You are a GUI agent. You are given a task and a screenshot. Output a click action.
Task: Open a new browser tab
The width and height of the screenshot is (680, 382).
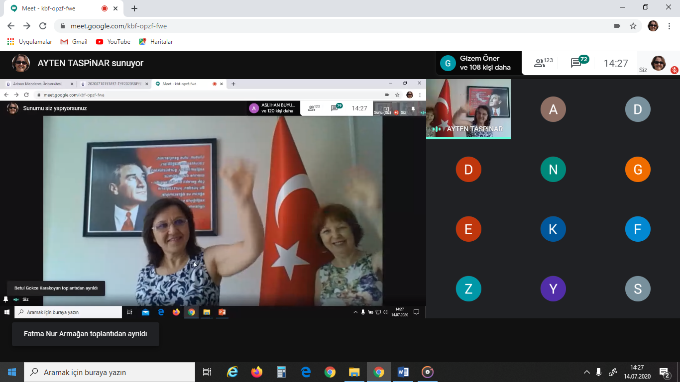pyautogui.click(x=134, y=8)
